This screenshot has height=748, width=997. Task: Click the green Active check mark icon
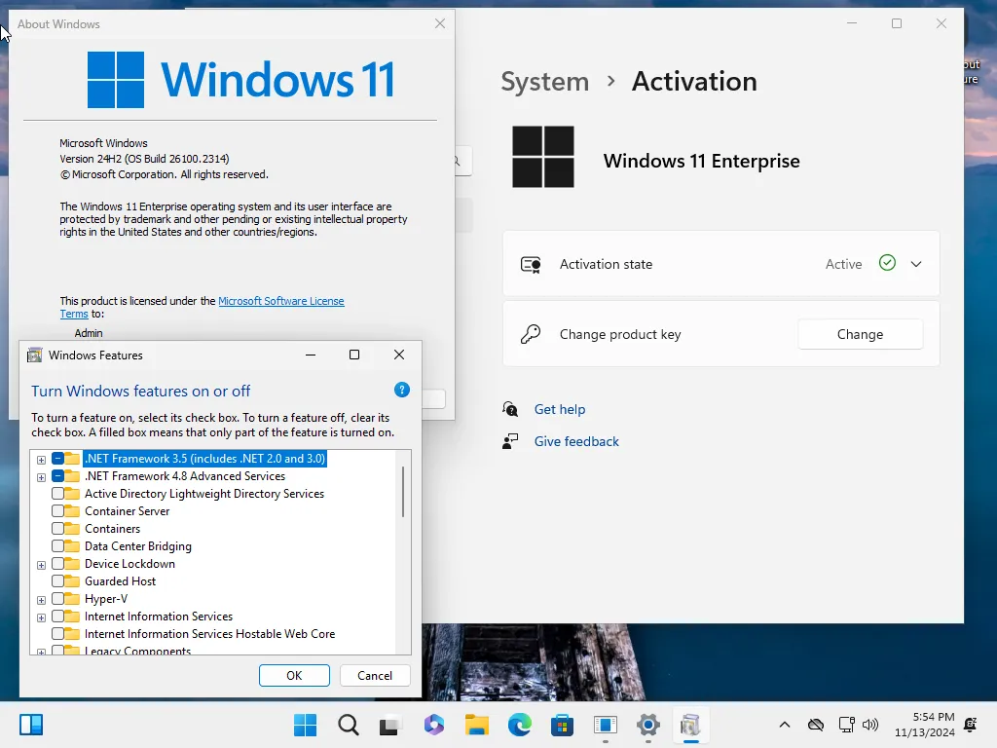click(x=887, y=263)
